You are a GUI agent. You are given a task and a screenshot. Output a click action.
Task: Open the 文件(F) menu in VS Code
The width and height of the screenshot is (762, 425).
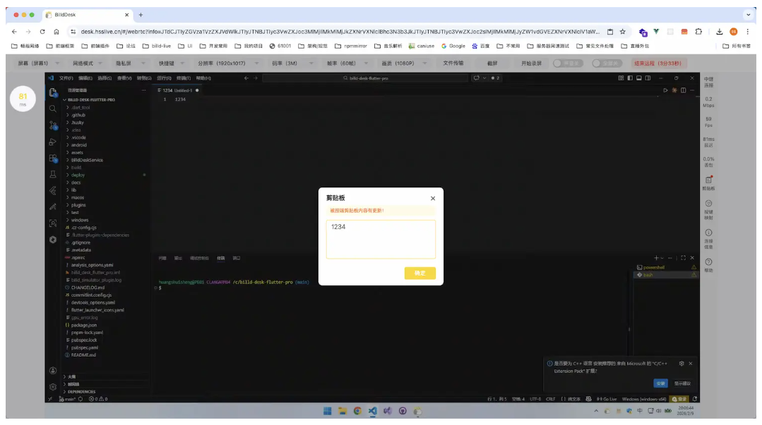coord(66,78)
